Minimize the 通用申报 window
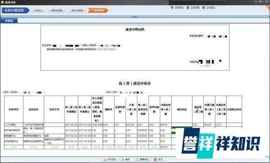 pyautogui.click(x=256, y=2)
